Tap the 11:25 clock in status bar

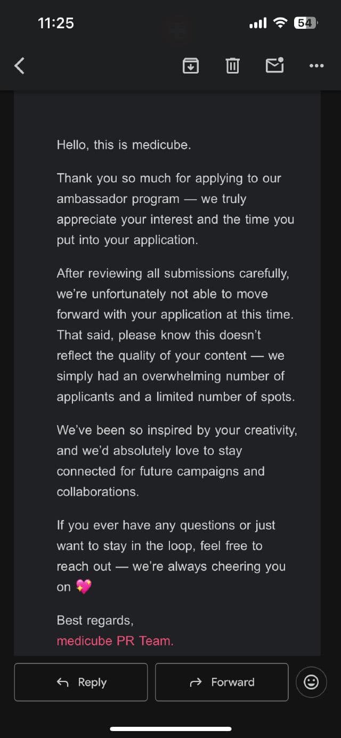[x=56, y=23]
